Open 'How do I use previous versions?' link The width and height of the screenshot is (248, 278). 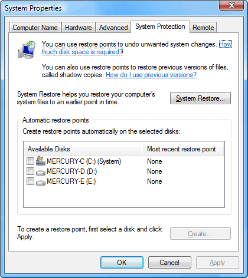(151, 75)
